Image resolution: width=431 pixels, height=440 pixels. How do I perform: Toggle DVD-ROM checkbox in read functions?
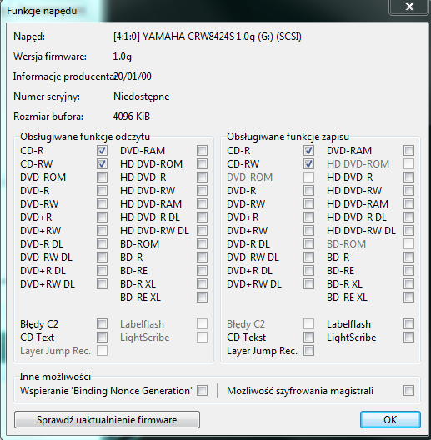102,177
